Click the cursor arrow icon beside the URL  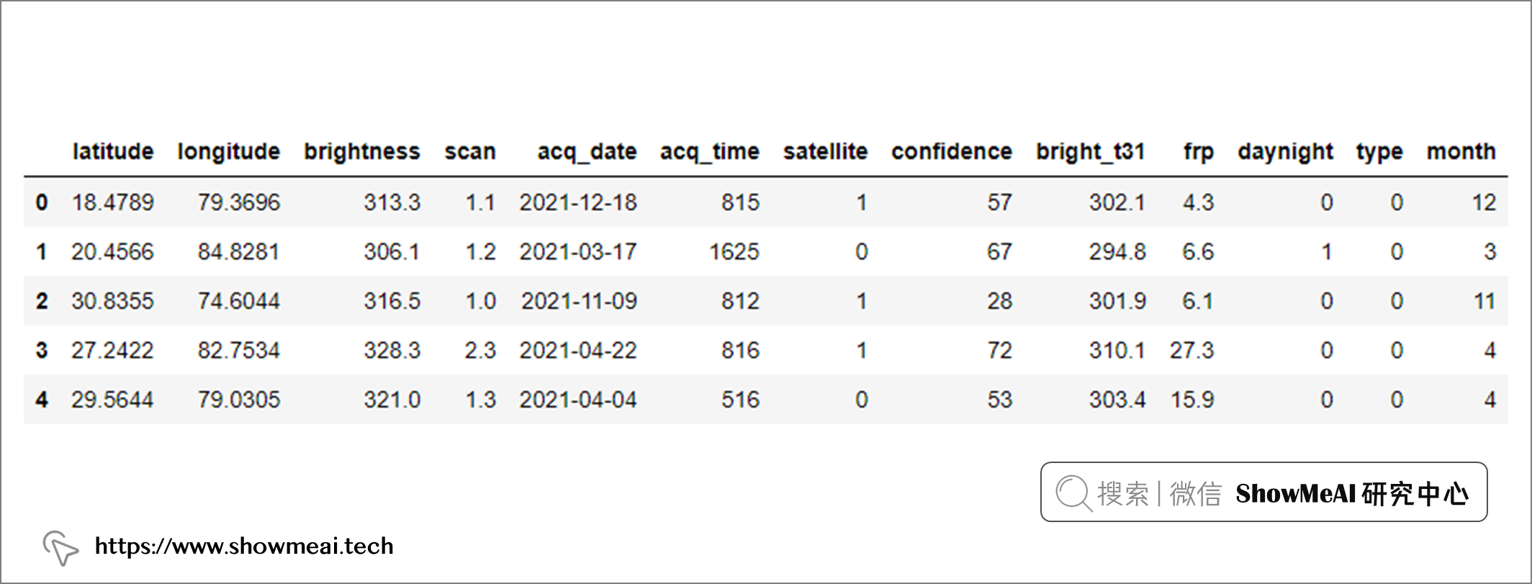(60, 548)
